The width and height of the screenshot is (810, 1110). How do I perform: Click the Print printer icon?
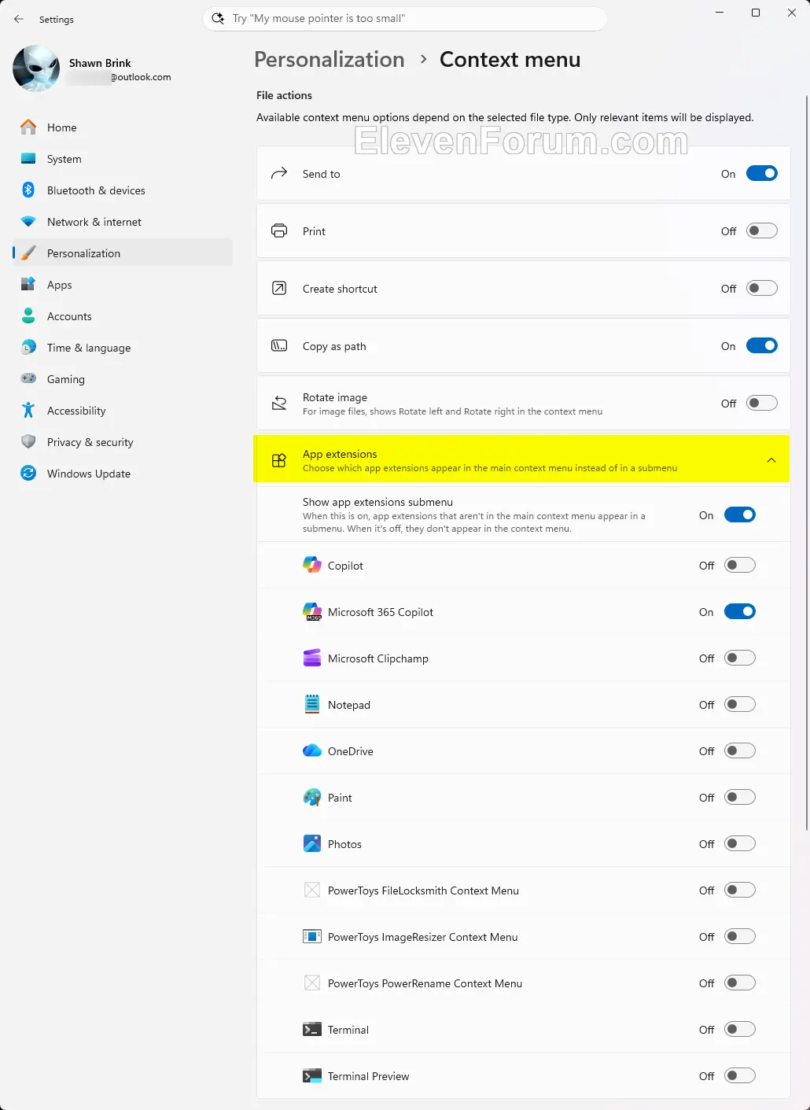(x=279, y=230)
